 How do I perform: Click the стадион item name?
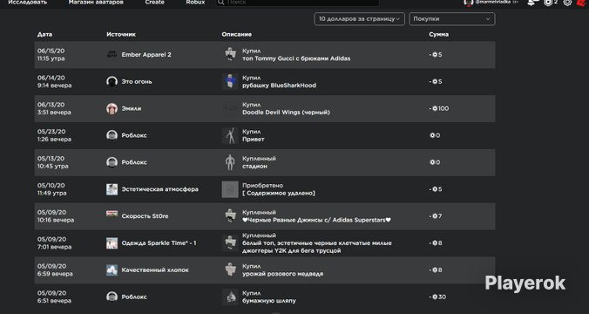pyautogui.click(x=254, y=167)
